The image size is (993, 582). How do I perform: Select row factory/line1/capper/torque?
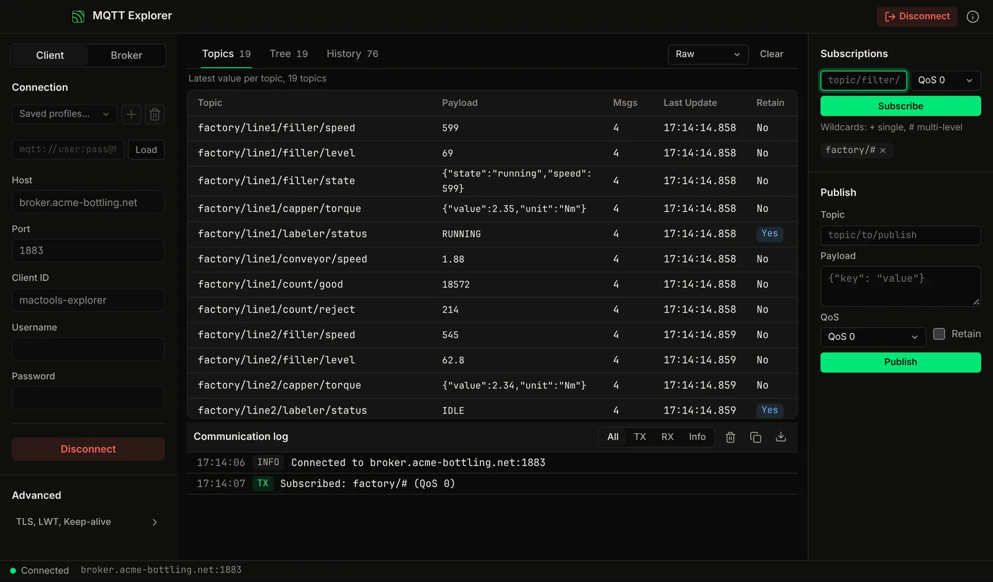pyautogui.click(x=492, y=209)
